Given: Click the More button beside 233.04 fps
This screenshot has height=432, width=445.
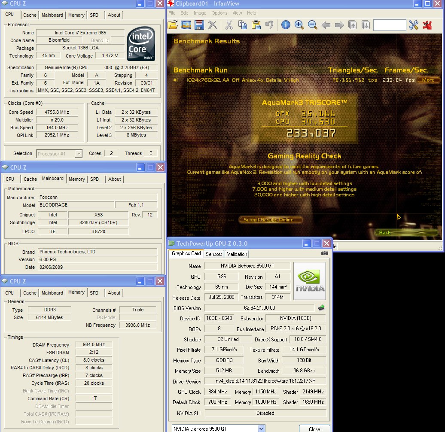Looking at the screenshot, I should 428,80.
